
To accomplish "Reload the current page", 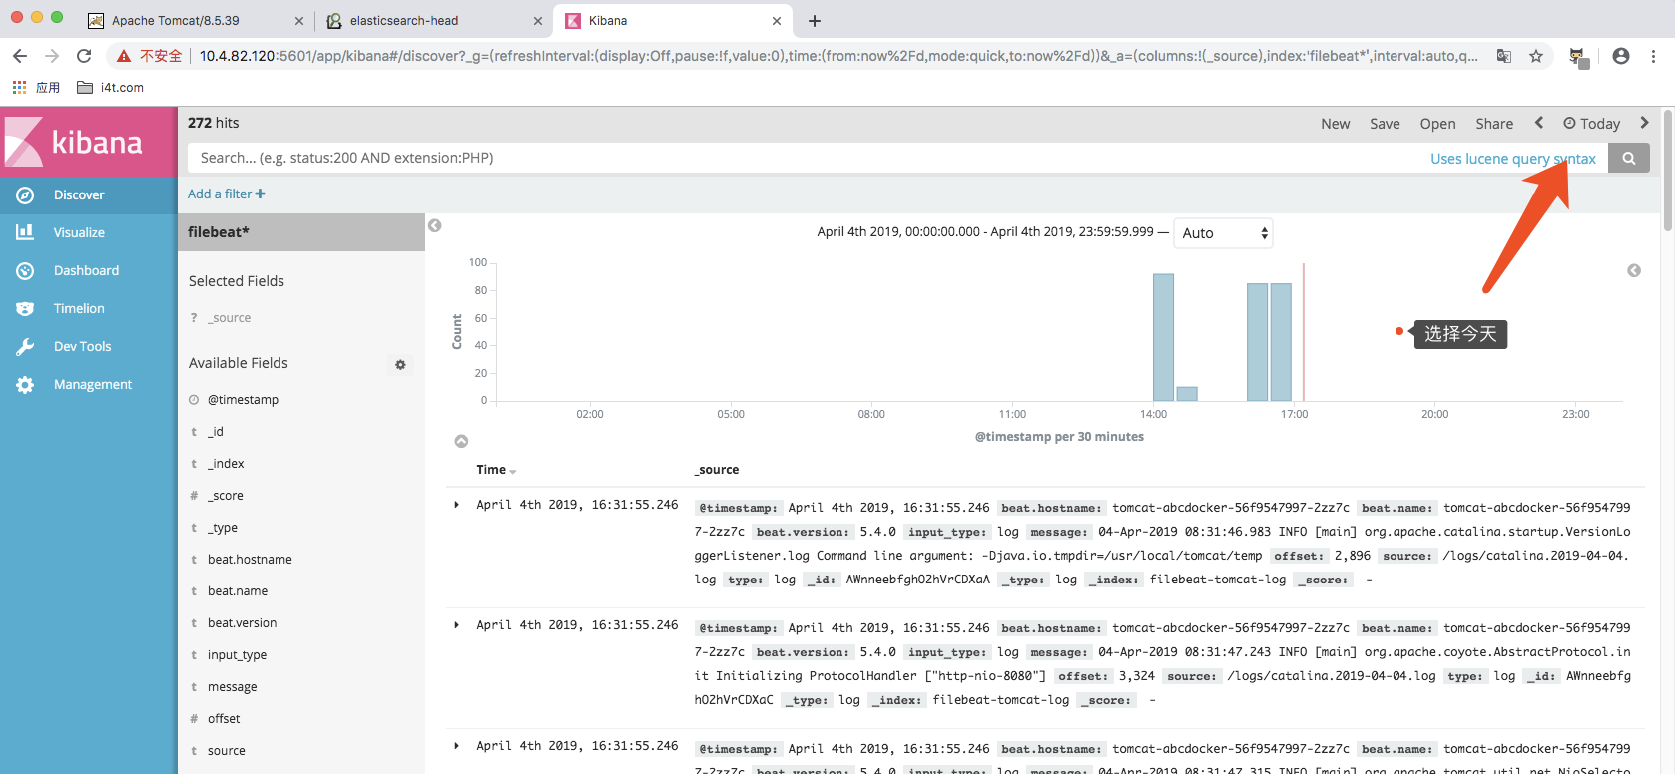I will pyautogui.click(x=84, y=56).
